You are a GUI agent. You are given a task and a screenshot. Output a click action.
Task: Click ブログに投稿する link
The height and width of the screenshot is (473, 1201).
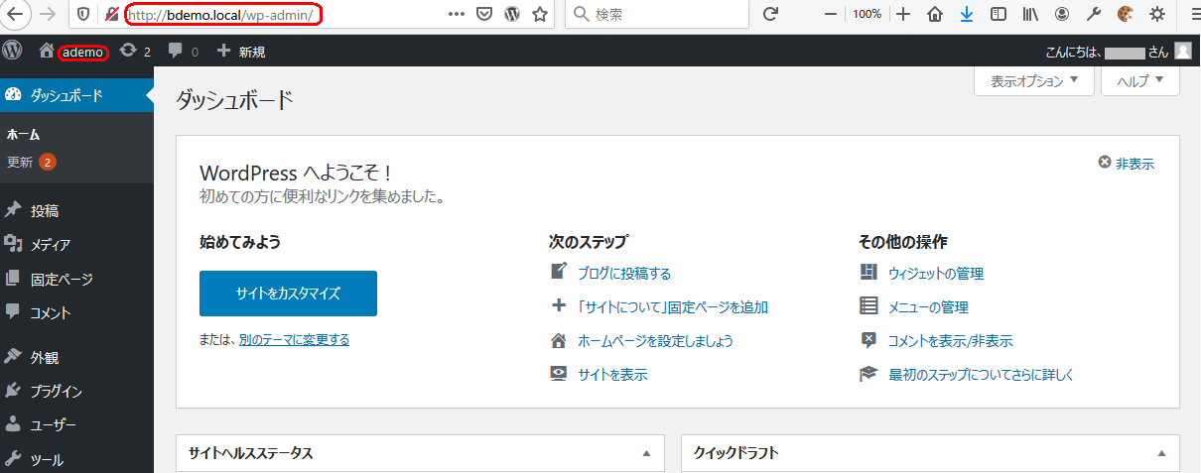[x=624, y=273]
